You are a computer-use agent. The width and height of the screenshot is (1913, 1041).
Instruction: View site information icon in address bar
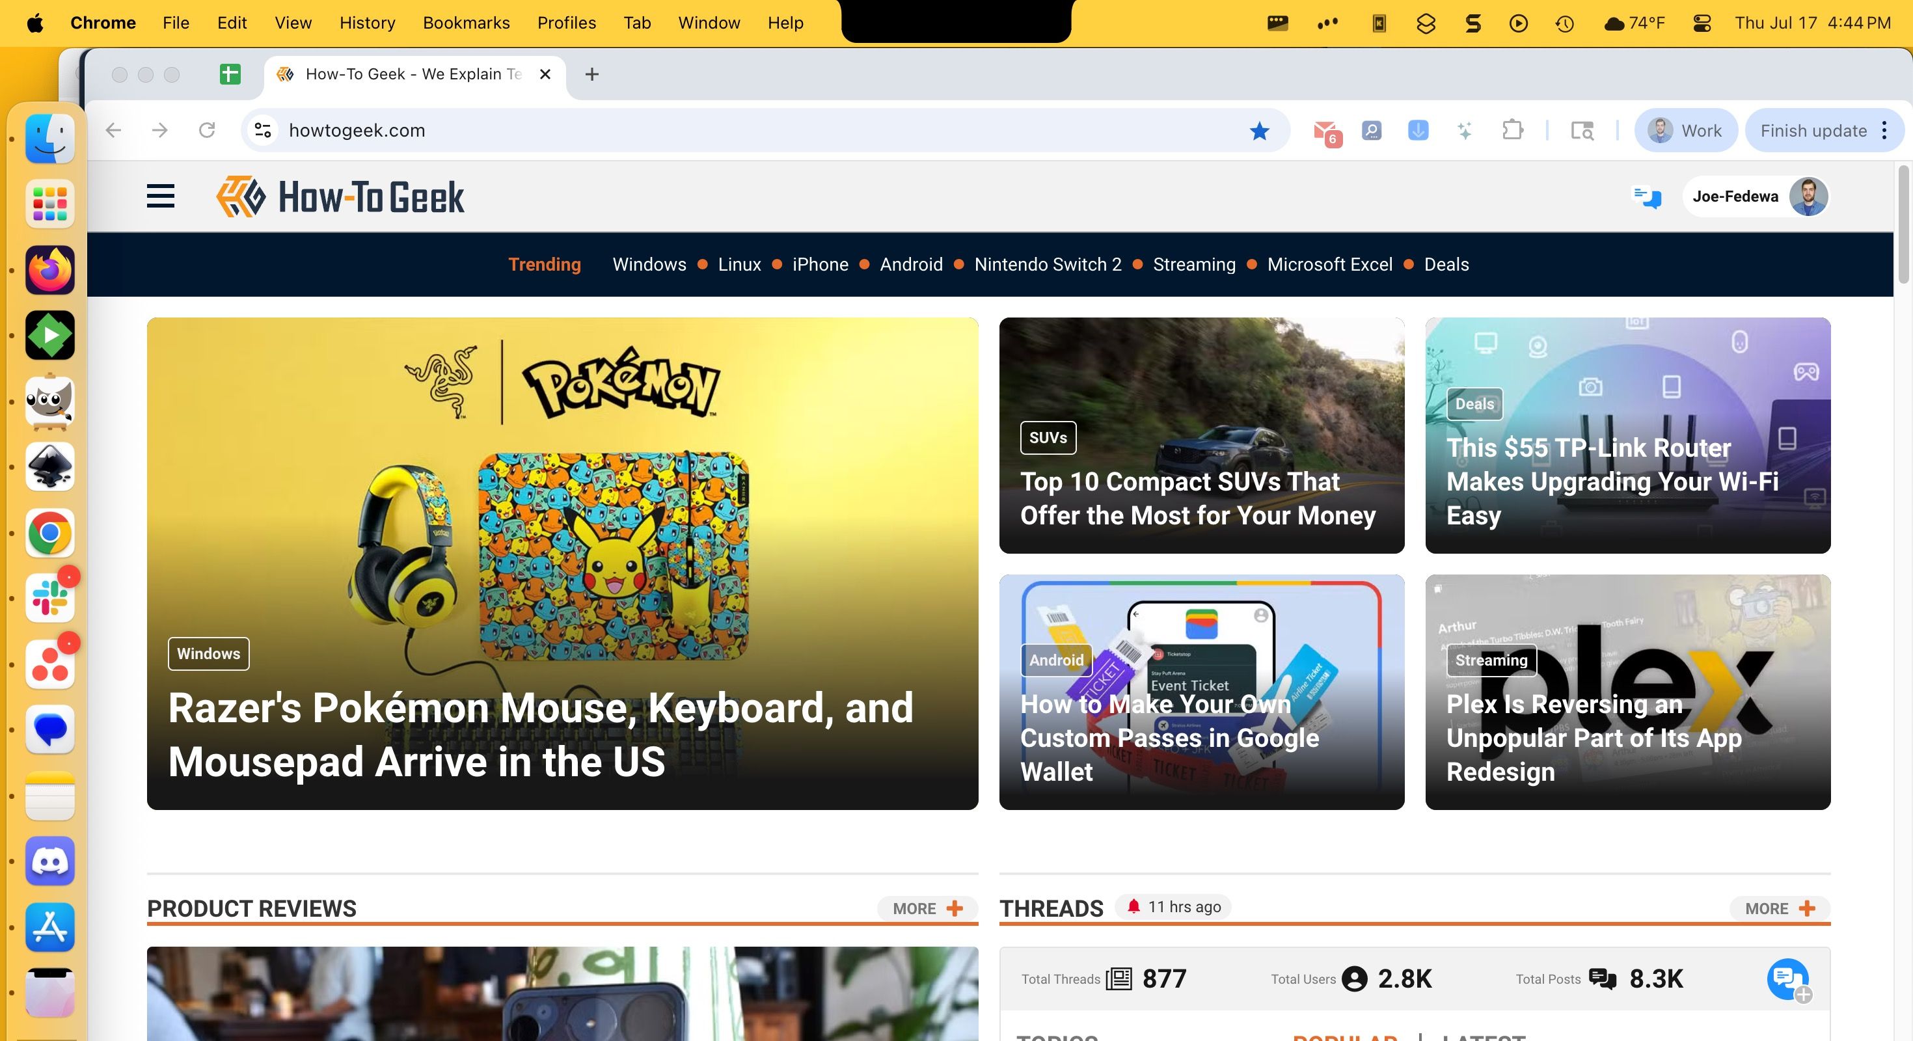262,131
